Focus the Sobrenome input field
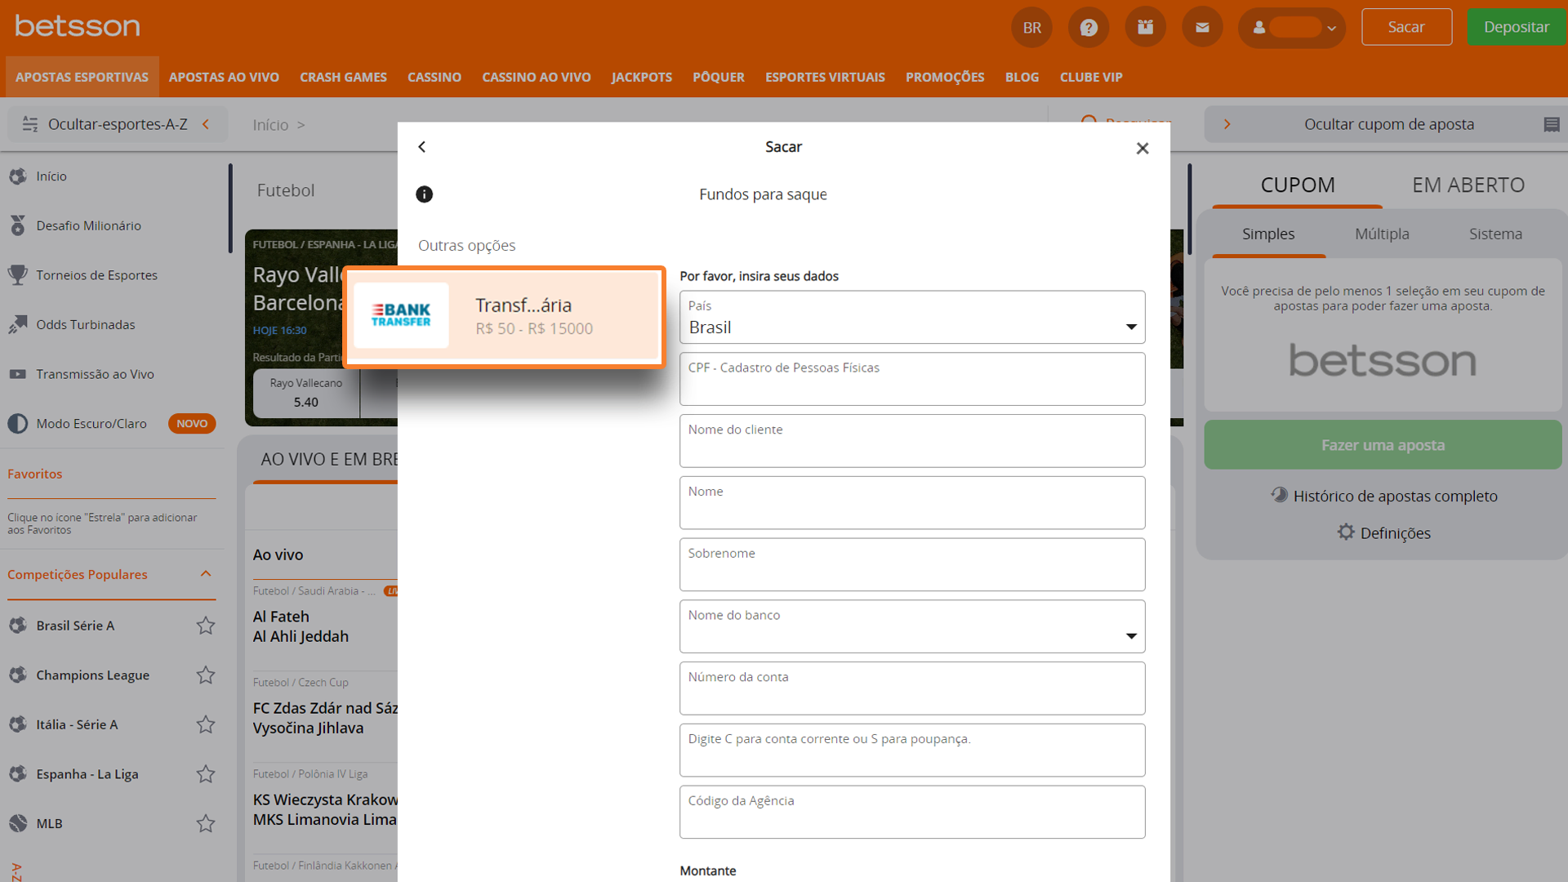Screen dimensions: 1568x882 912,564
